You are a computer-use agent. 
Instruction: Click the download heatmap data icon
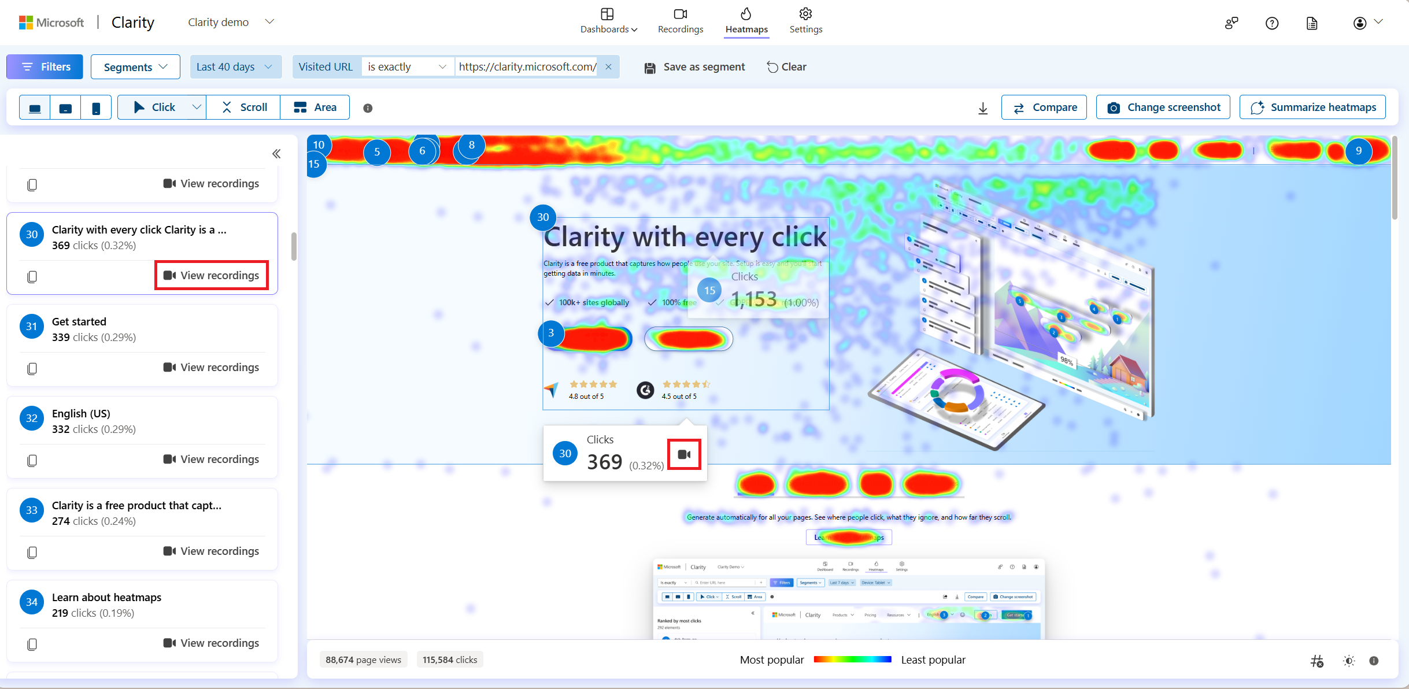(982, 108)
